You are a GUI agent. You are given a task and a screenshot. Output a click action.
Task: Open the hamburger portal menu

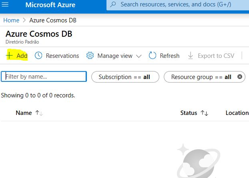click(x=5, y=4)
